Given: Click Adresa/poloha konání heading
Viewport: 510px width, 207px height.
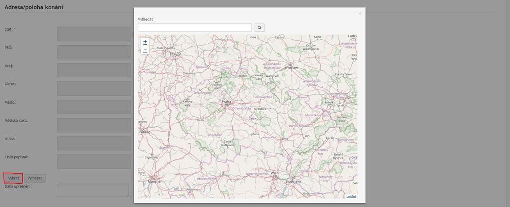Looking at the screenshot, I should point(34,7).
